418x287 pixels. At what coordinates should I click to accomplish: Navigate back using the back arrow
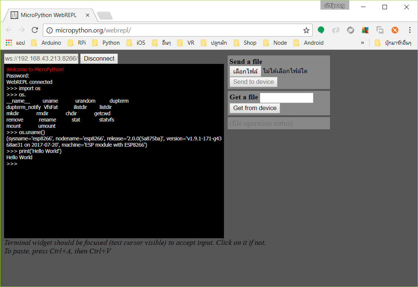[x=9, y=30]
